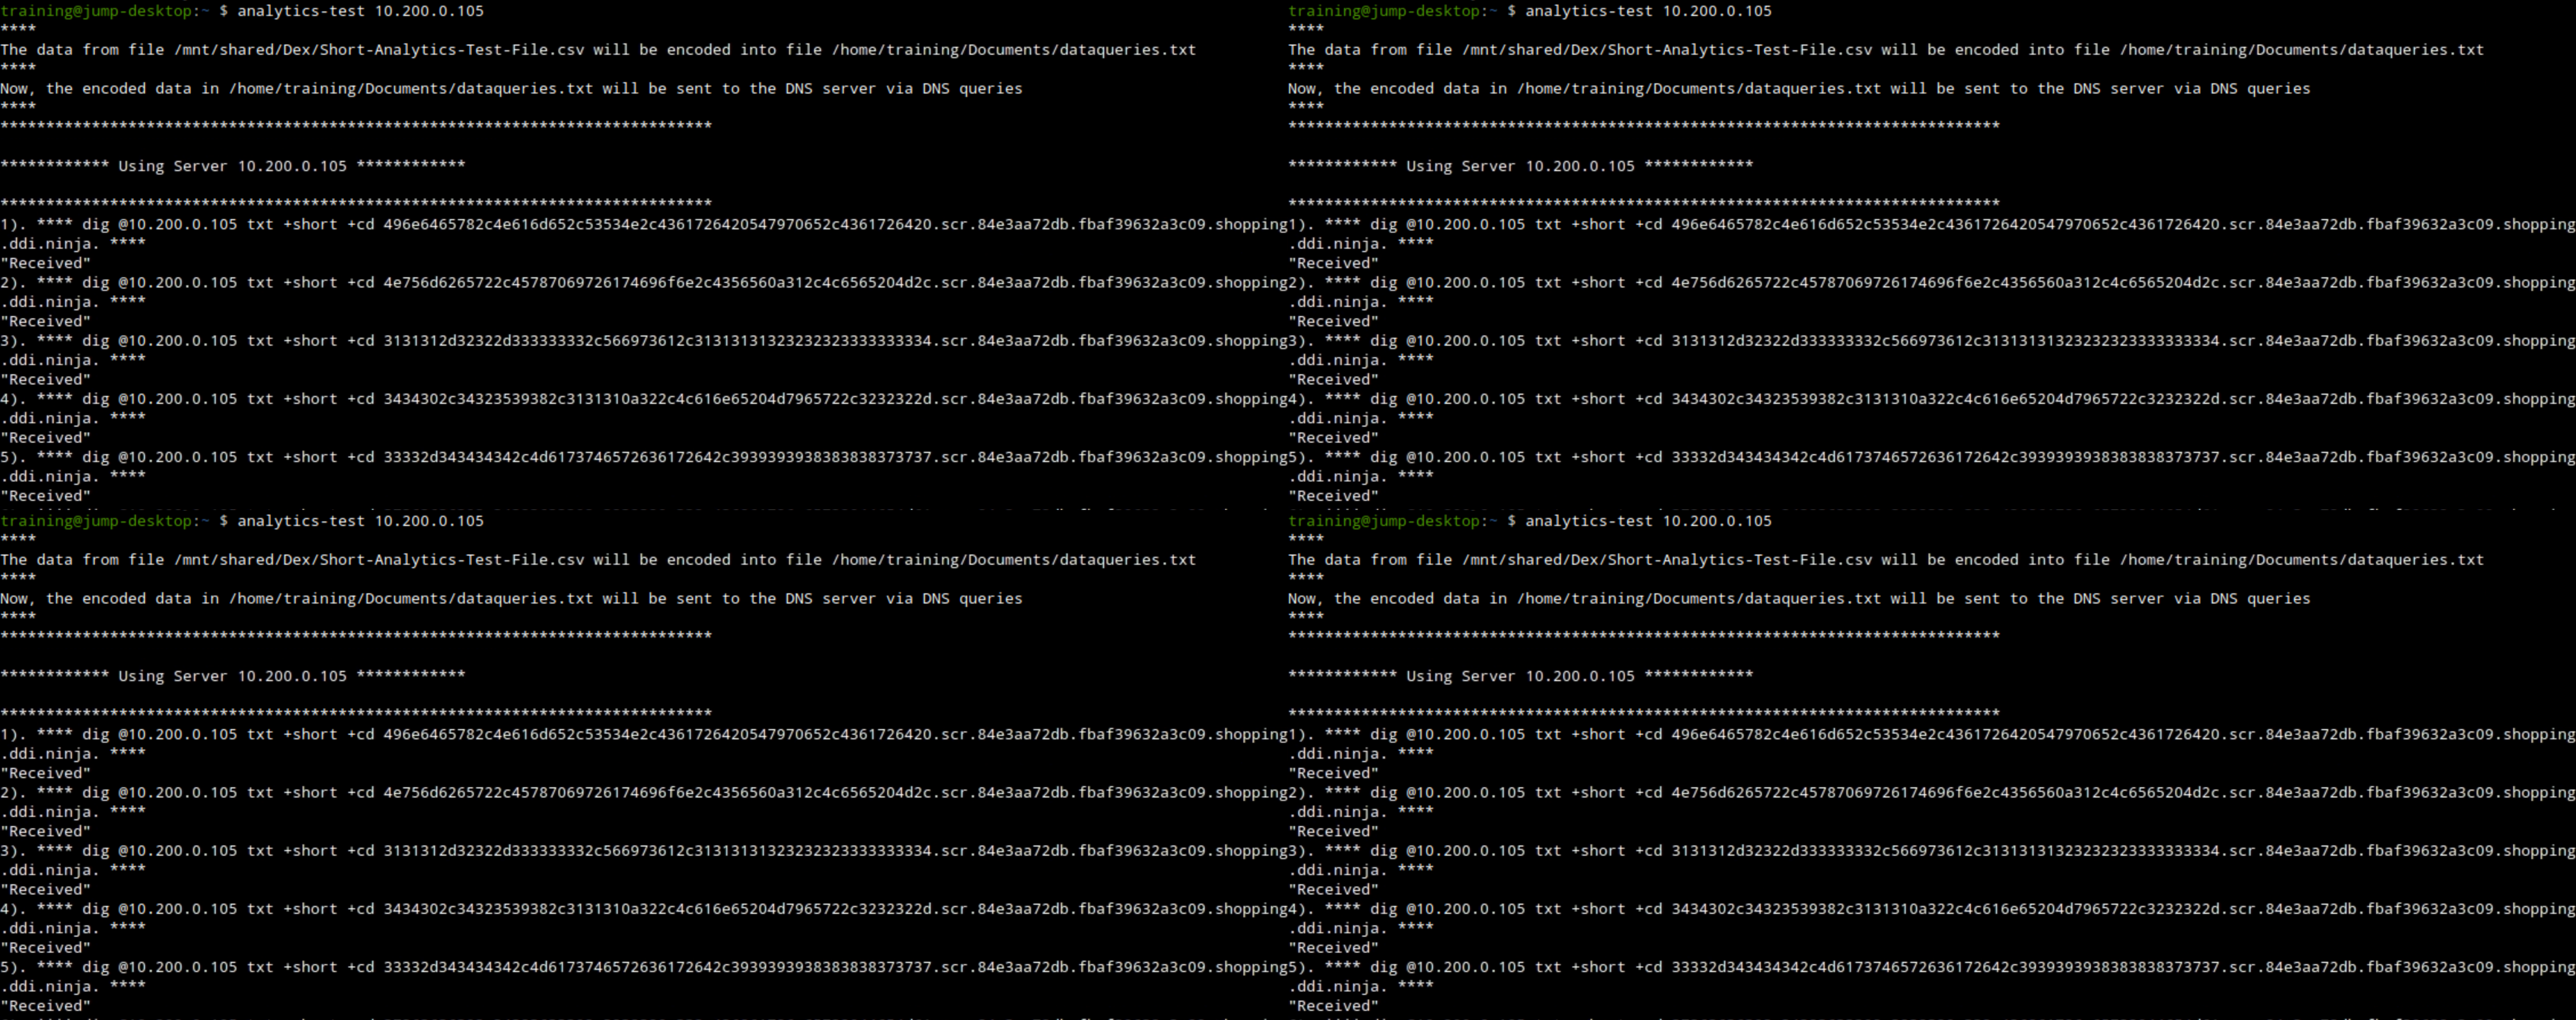The width and height of the screenshot is (2576, 1020).
Task: Click dig query 3 starting 3131312d in bottom-left pane
Action: [657, 851]
